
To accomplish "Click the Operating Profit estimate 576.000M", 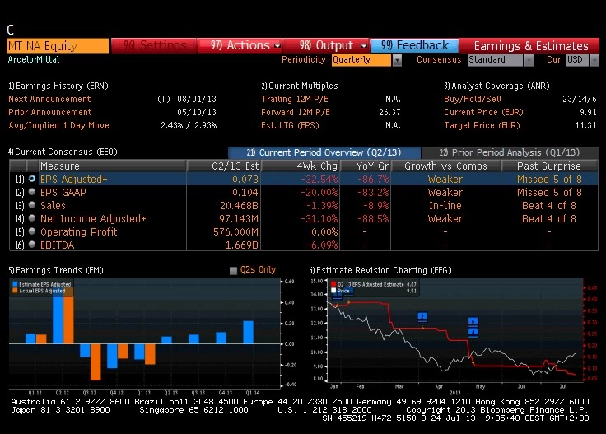I will 235,232.
